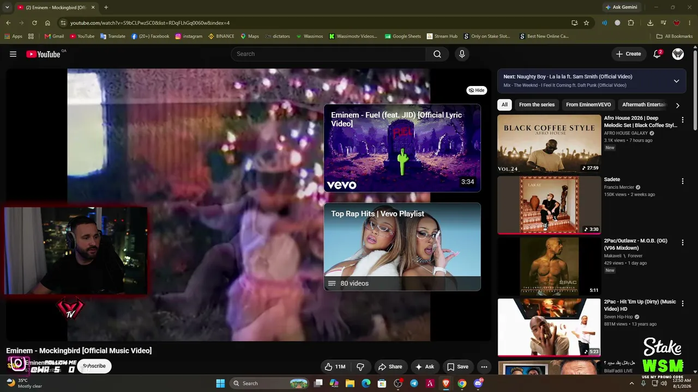Open Top Rap Hits Vevo Playlist card
This screenshot has width=698, height=392.
(402, 247)
